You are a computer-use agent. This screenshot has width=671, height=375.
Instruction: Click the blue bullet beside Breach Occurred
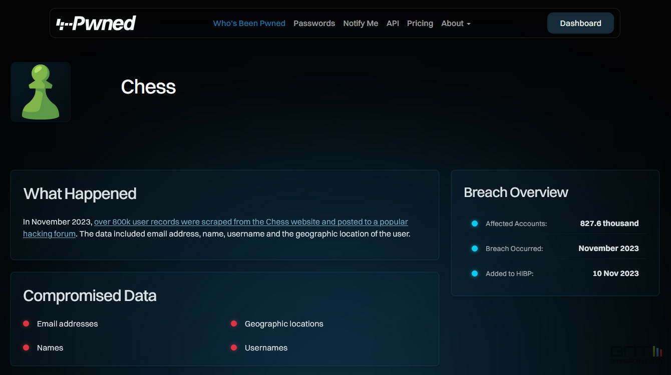click(475, 248)
